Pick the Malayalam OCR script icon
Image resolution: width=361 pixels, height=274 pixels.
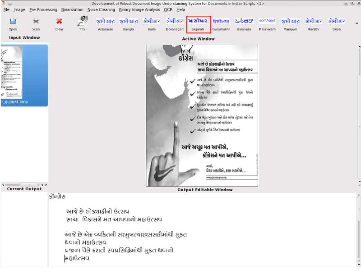(x=267, y=23)
